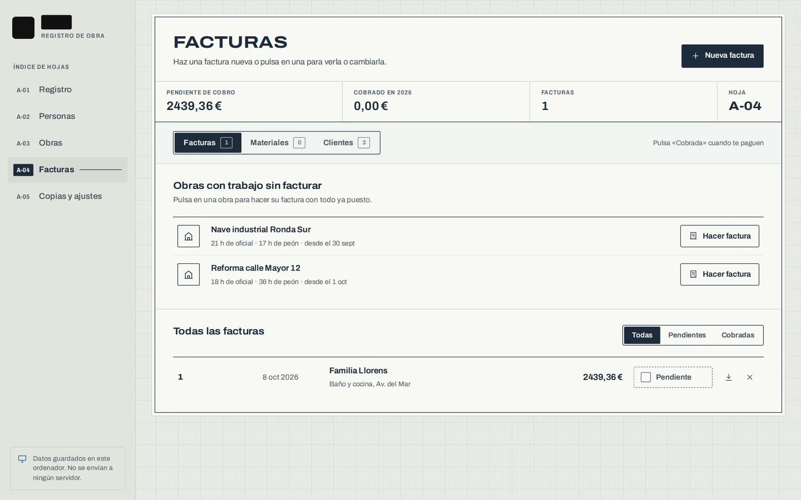Click the house icon for Reforma calle Mayor 12
The width and height of the screenshot is (801, 500).
point(189,275)
